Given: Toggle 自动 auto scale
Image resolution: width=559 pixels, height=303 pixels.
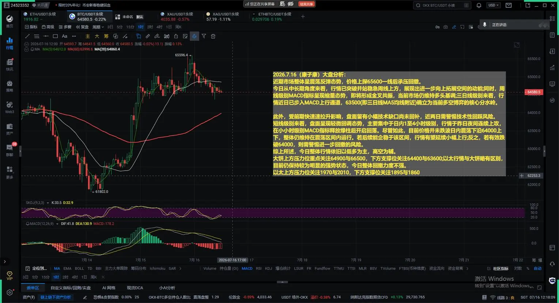Looking at the screenshot, I should click(x=537, y=269).
